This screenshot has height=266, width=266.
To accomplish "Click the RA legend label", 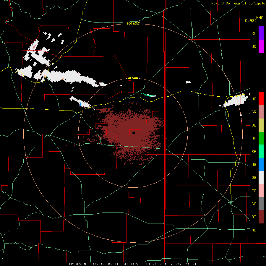I will pyautogui.click(x=254, y=152).
